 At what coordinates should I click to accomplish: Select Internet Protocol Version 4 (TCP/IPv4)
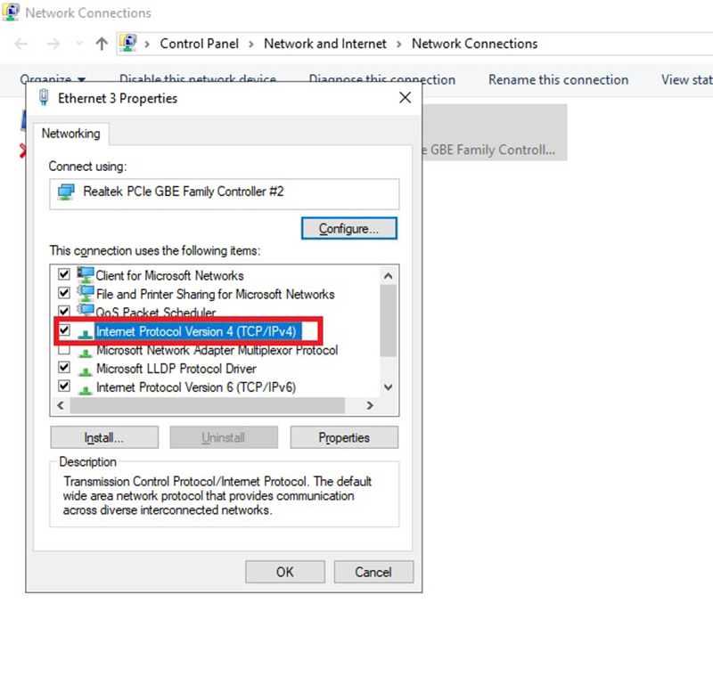(x=196, y=331)
